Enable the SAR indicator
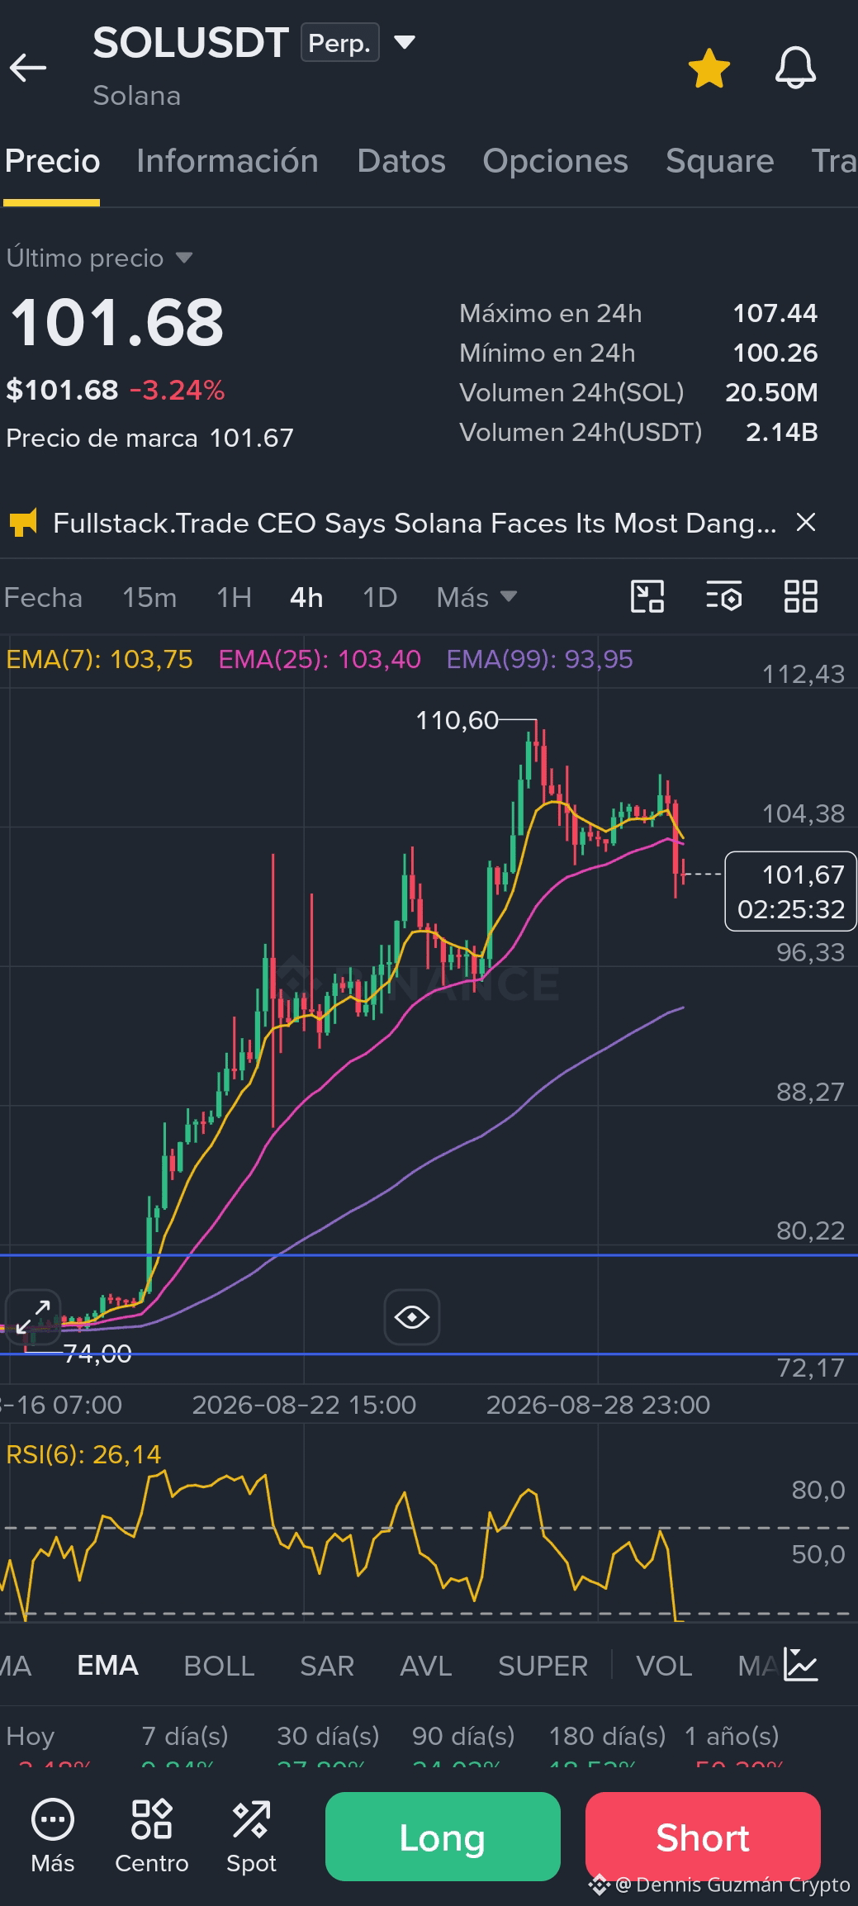This screenshot has width=858, height=1906. click(x=327, y=1665)
